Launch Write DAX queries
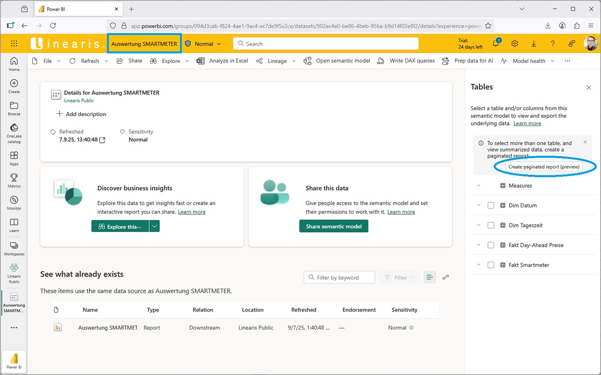The height and width of the screenshot is (375, 601). point(380,61)
